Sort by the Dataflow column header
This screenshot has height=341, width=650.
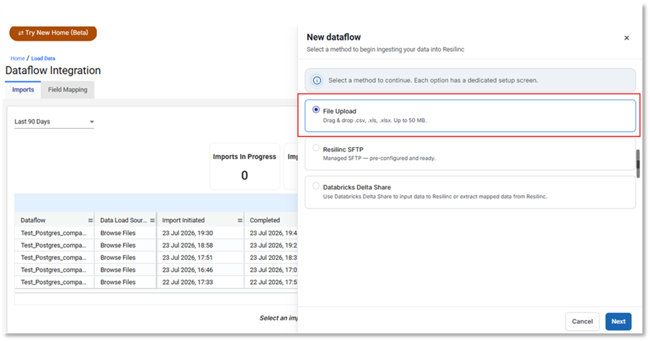pyautogui.click(x=33, y=220)
